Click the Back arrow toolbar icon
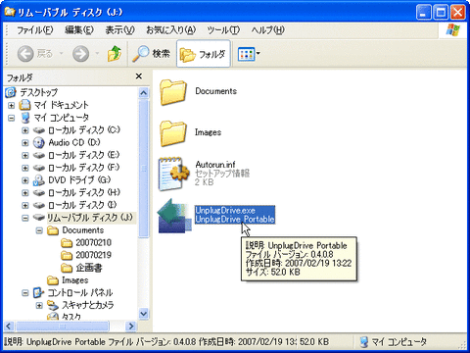470x353 pixels. [x=25, y=54]
